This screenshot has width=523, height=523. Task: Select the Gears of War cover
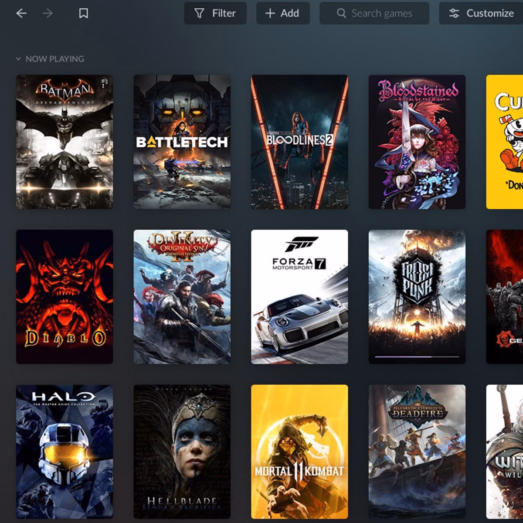click(x=505, y=297)
